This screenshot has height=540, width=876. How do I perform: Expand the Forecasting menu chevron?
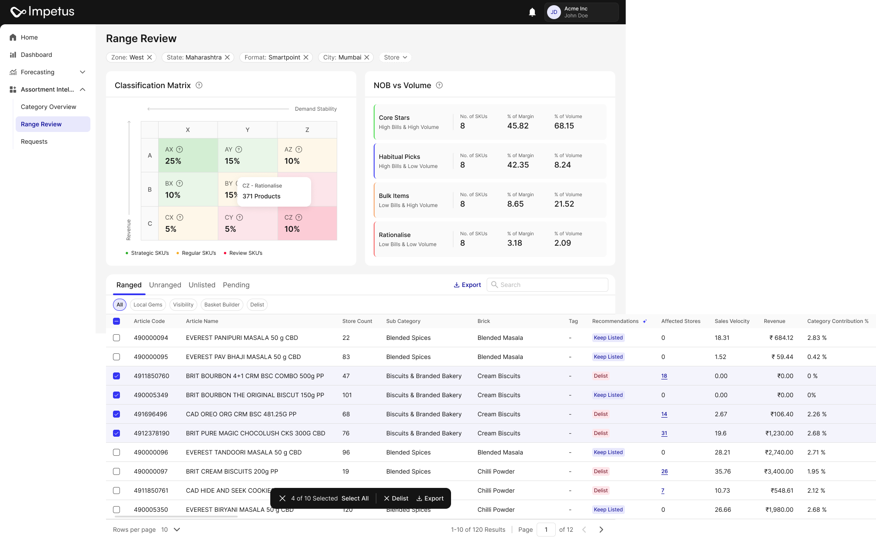(83, 72)
